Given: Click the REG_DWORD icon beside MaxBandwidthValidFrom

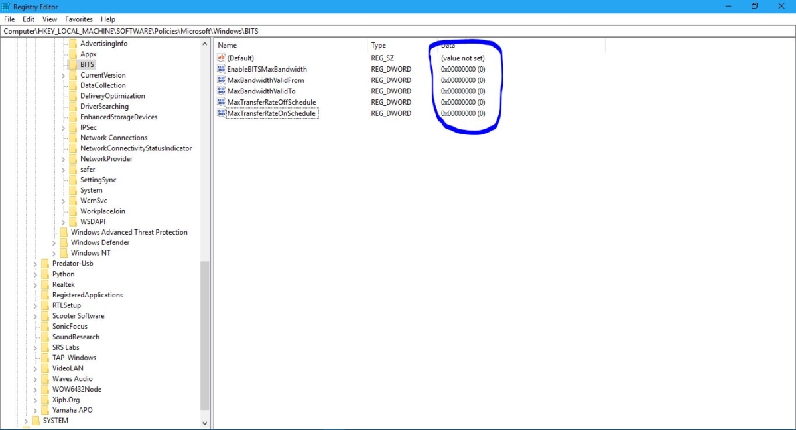Looking at the screenshot, I should [222, 80].
